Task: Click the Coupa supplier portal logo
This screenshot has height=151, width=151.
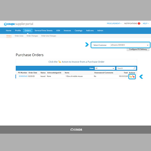Action: 18,24
